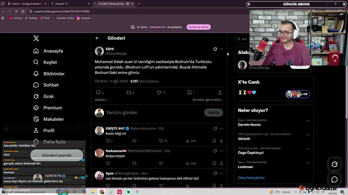This screenshot has width=348, height=195.
Task: Open Makaleler in the X sidebar
Action: click(x=49, y=119)
